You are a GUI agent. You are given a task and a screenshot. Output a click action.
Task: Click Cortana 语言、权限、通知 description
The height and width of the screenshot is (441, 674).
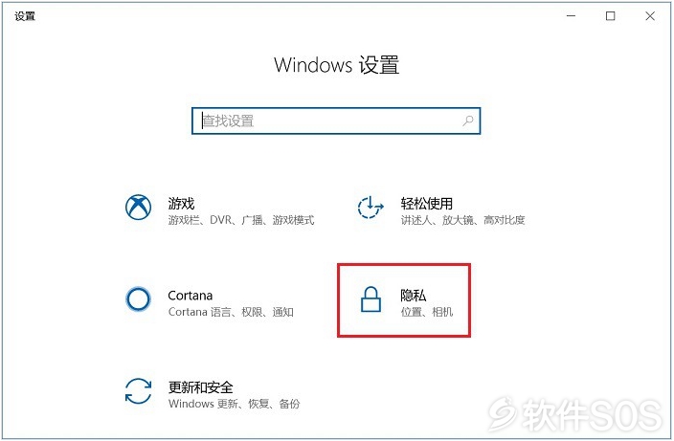[x=231, y=312]
